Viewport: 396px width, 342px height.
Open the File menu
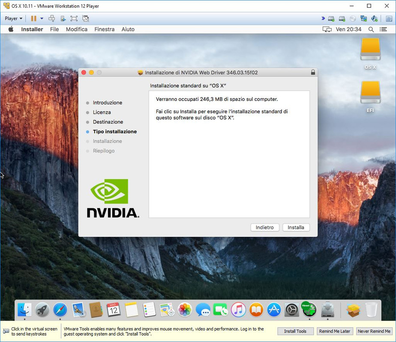pos(54,29)
